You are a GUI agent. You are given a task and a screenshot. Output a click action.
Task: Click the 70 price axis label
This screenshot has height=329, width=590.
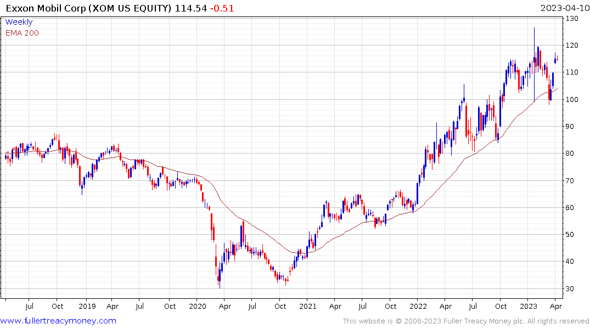point(570,181)
